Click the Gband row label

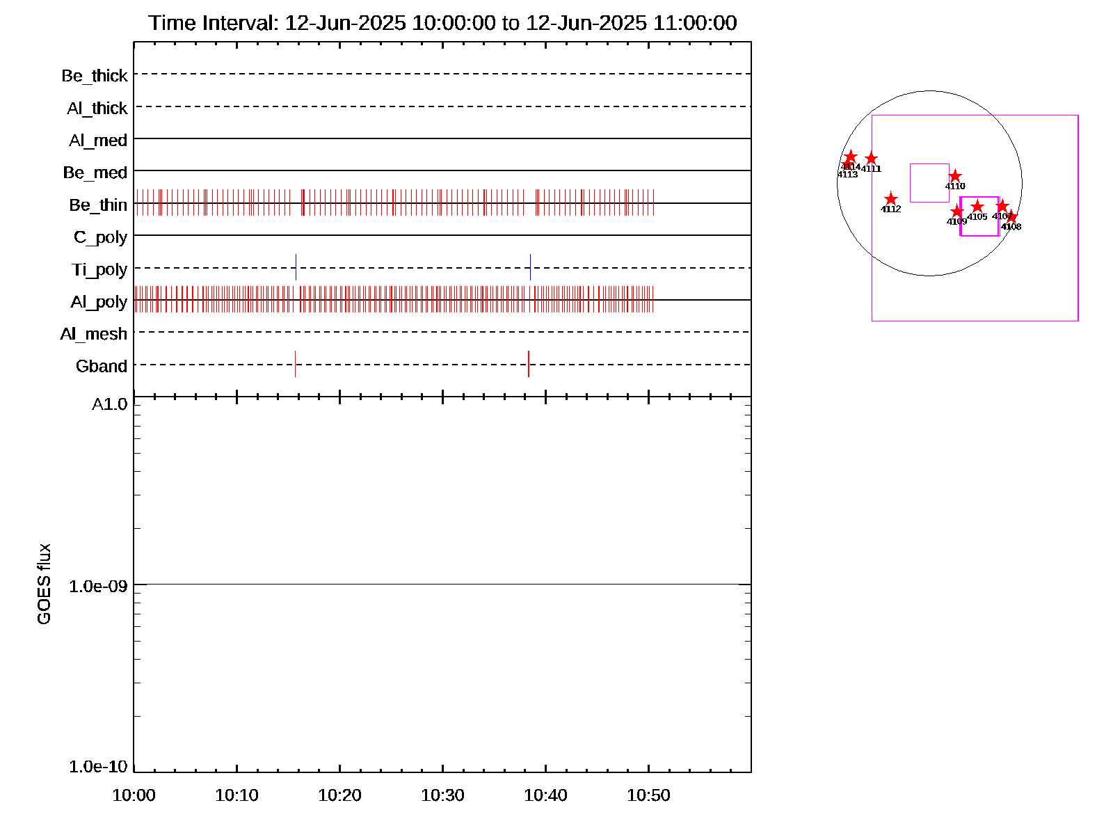click(102, 366)
